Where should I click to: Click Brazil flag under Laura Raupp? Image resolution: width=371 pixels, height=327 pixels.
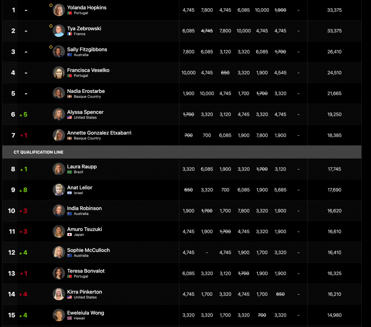point(69,172)
